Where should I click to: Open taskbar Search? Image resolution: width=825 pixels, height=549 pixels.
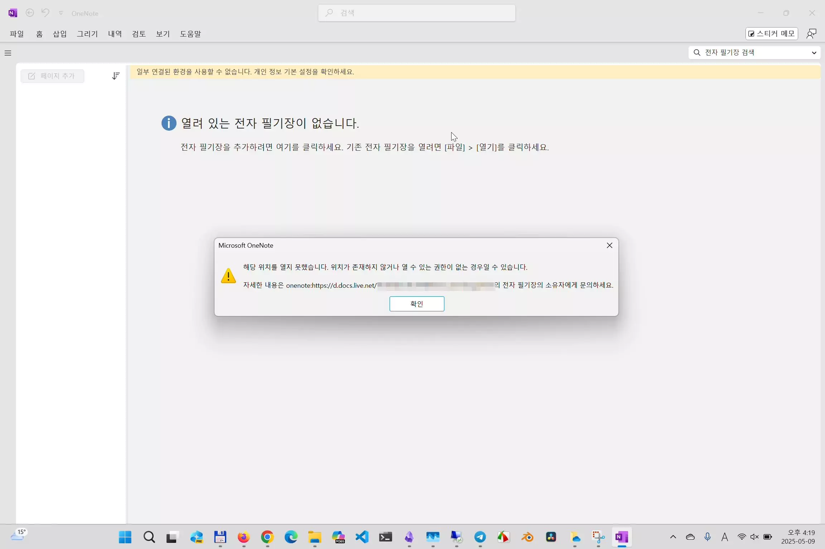click(x=149, y=537)
